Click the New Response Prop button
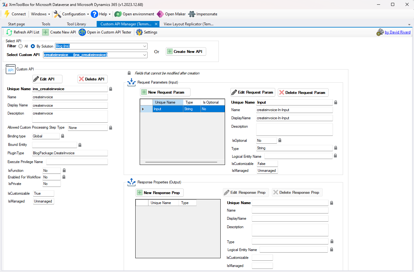 pyautogui.click(x=159, y=192)
